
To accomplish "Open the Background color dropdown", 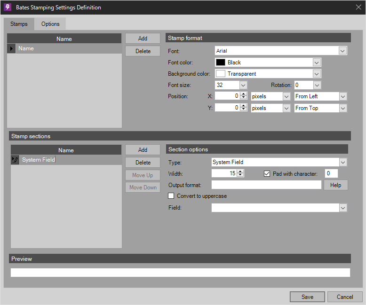I will [x=317, y=74].
